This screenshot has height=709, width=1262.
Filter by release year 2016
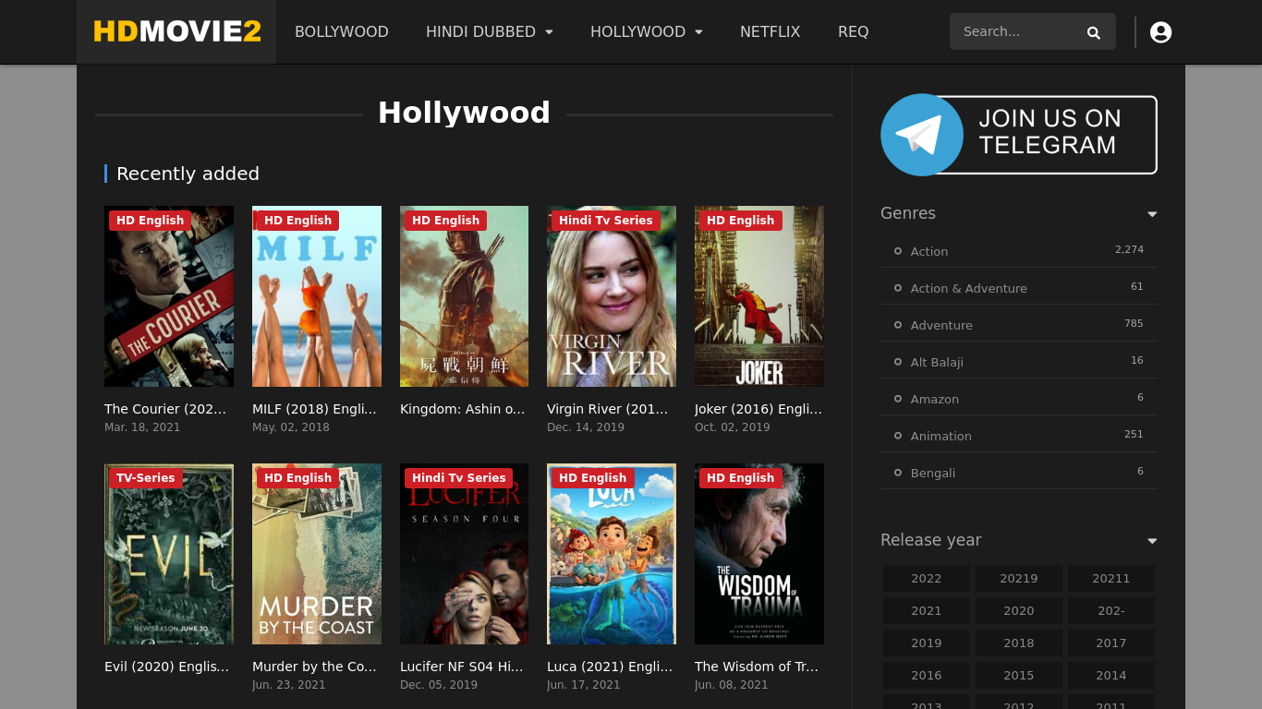click(927, 676)
